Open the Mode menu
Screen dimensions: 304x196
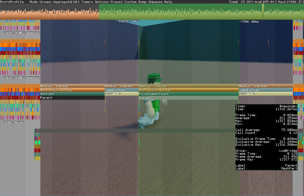coord(34,2)
